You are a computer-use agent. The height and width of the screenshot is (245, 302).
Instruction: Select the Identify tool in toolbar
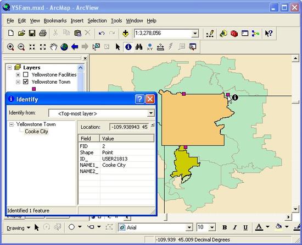coord(128,47)
